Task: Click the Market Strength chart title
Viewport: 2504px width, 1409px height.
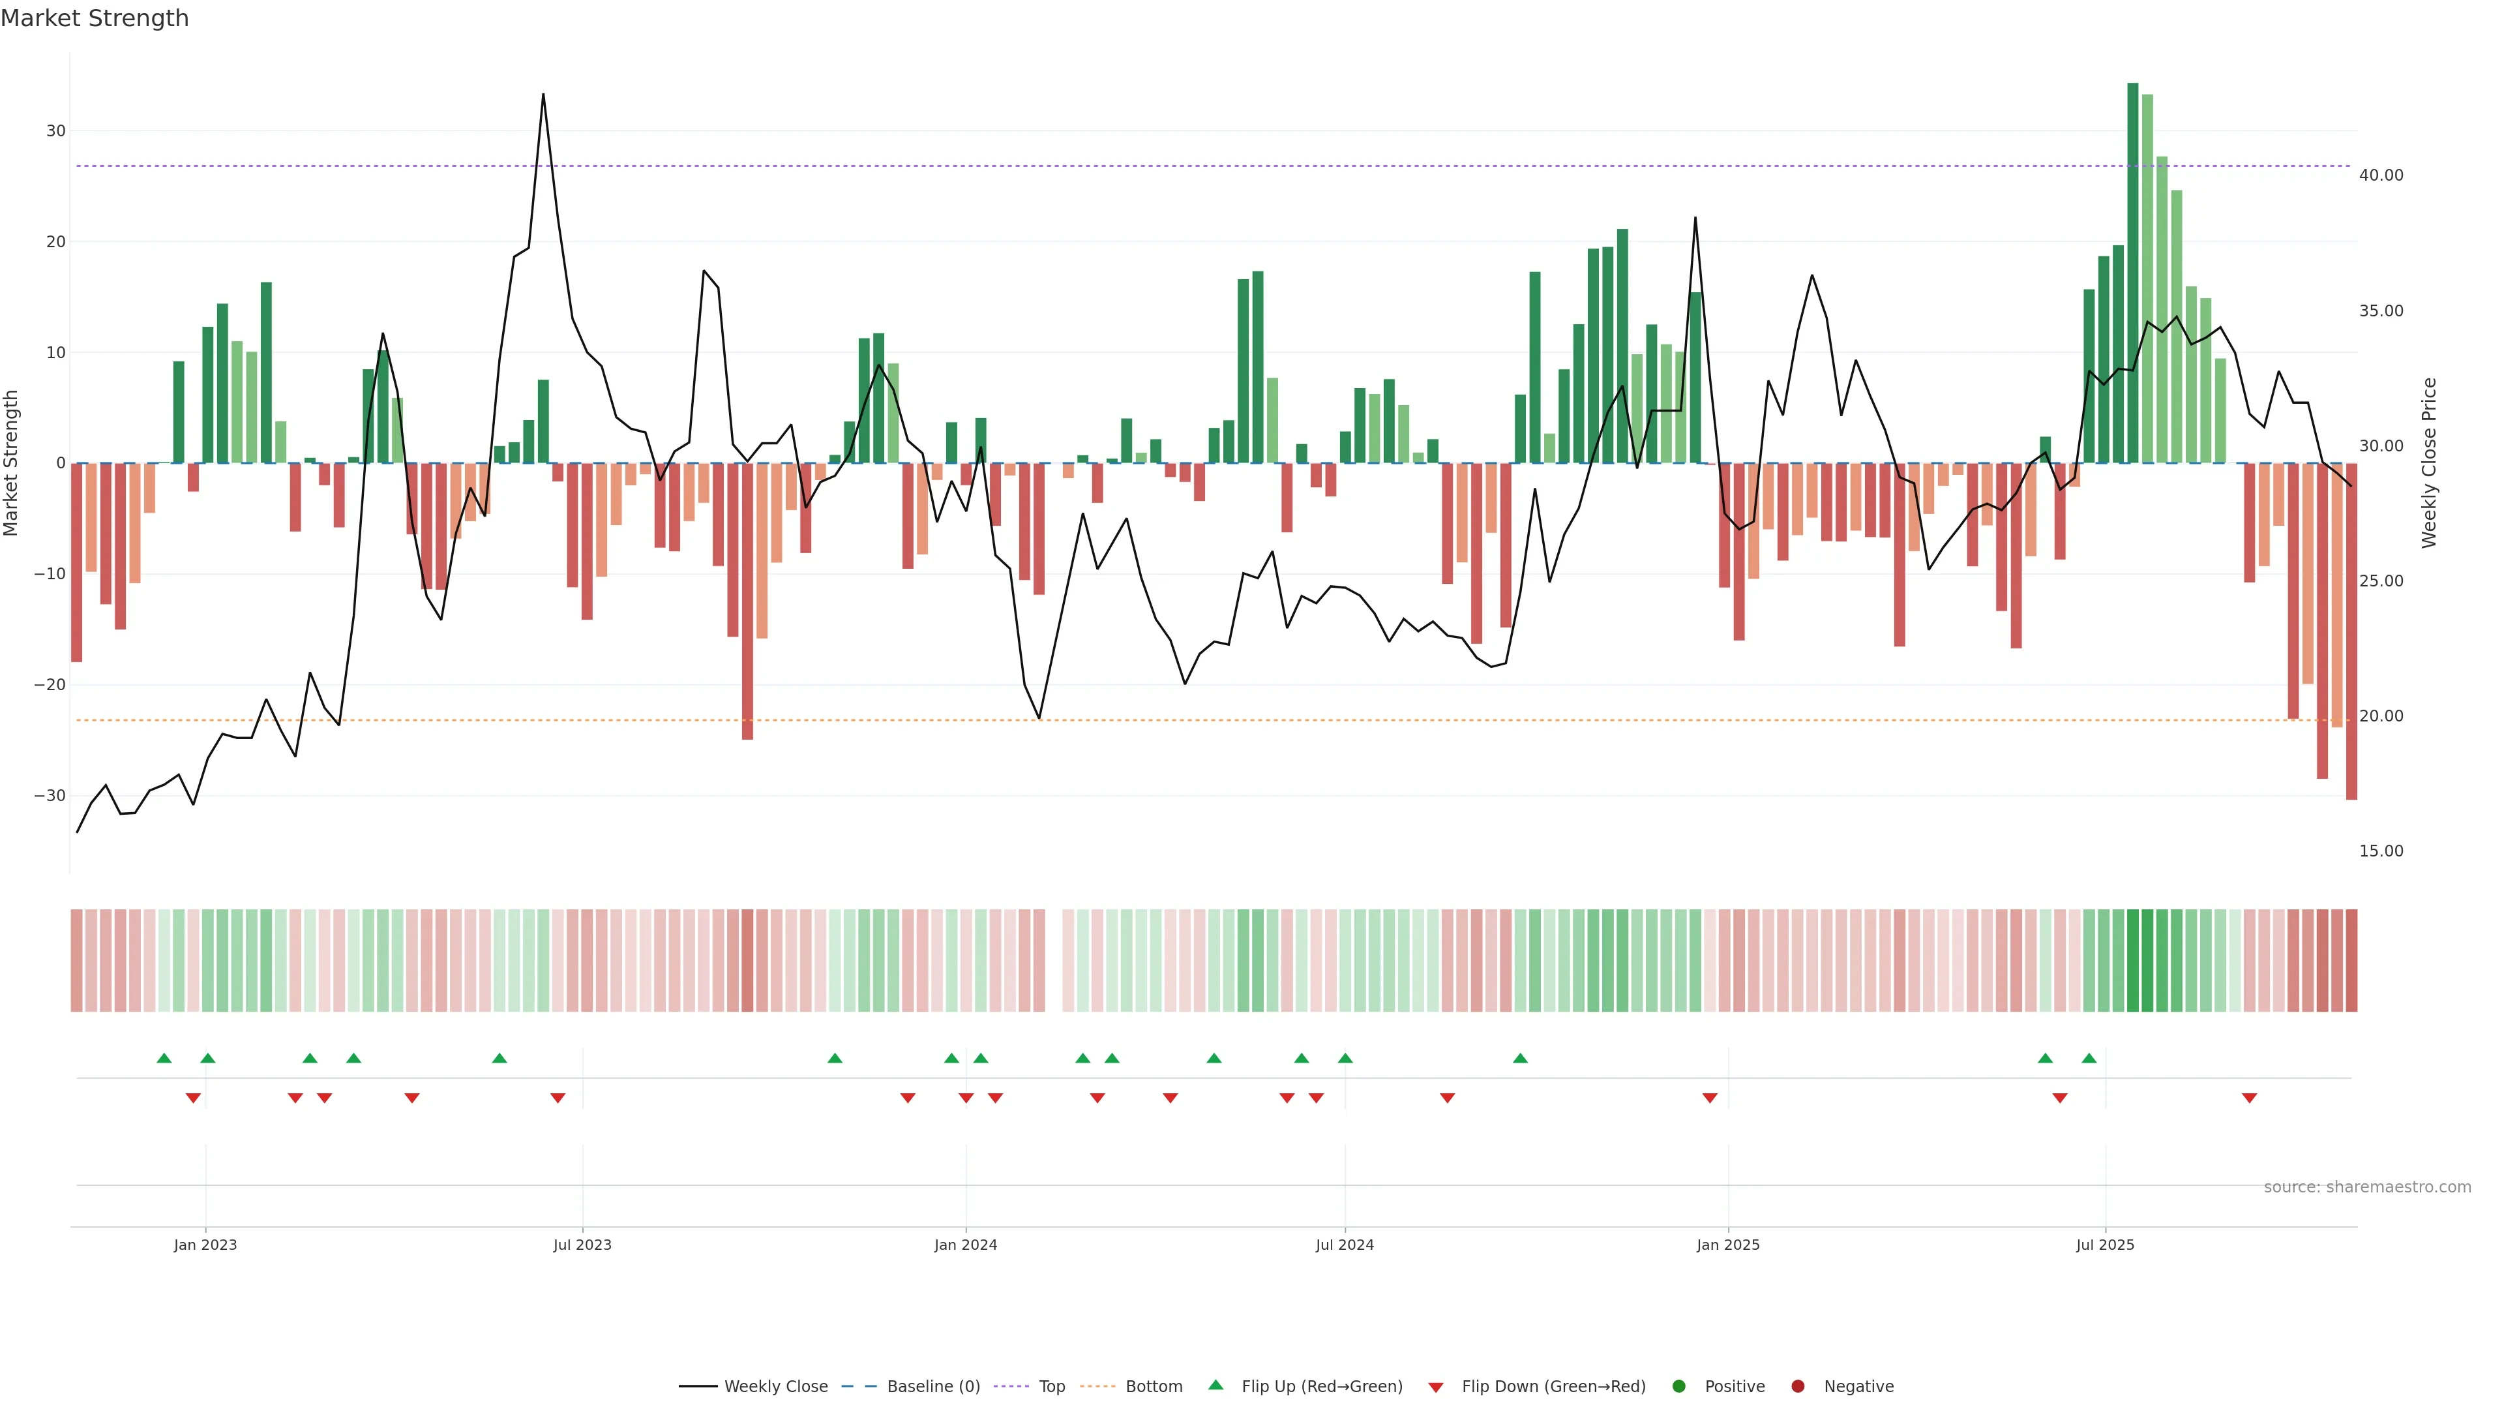Action: [95, 18]
